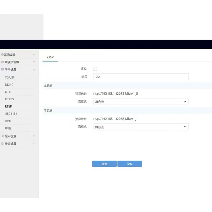Expand the 系统设置 section chevron
Viewport: 212px width, 212px height.
[34, 54]
